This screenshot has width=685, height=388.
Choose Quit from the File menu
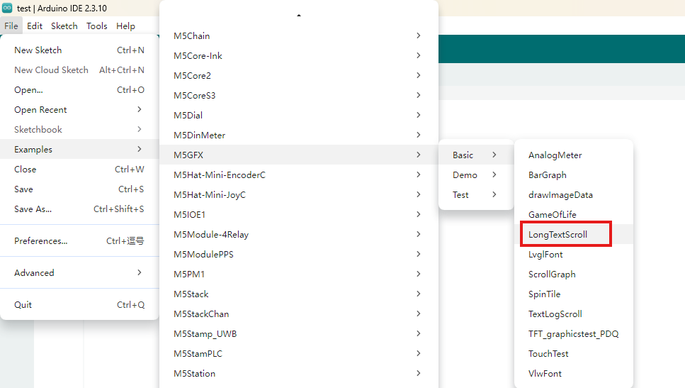79,304
